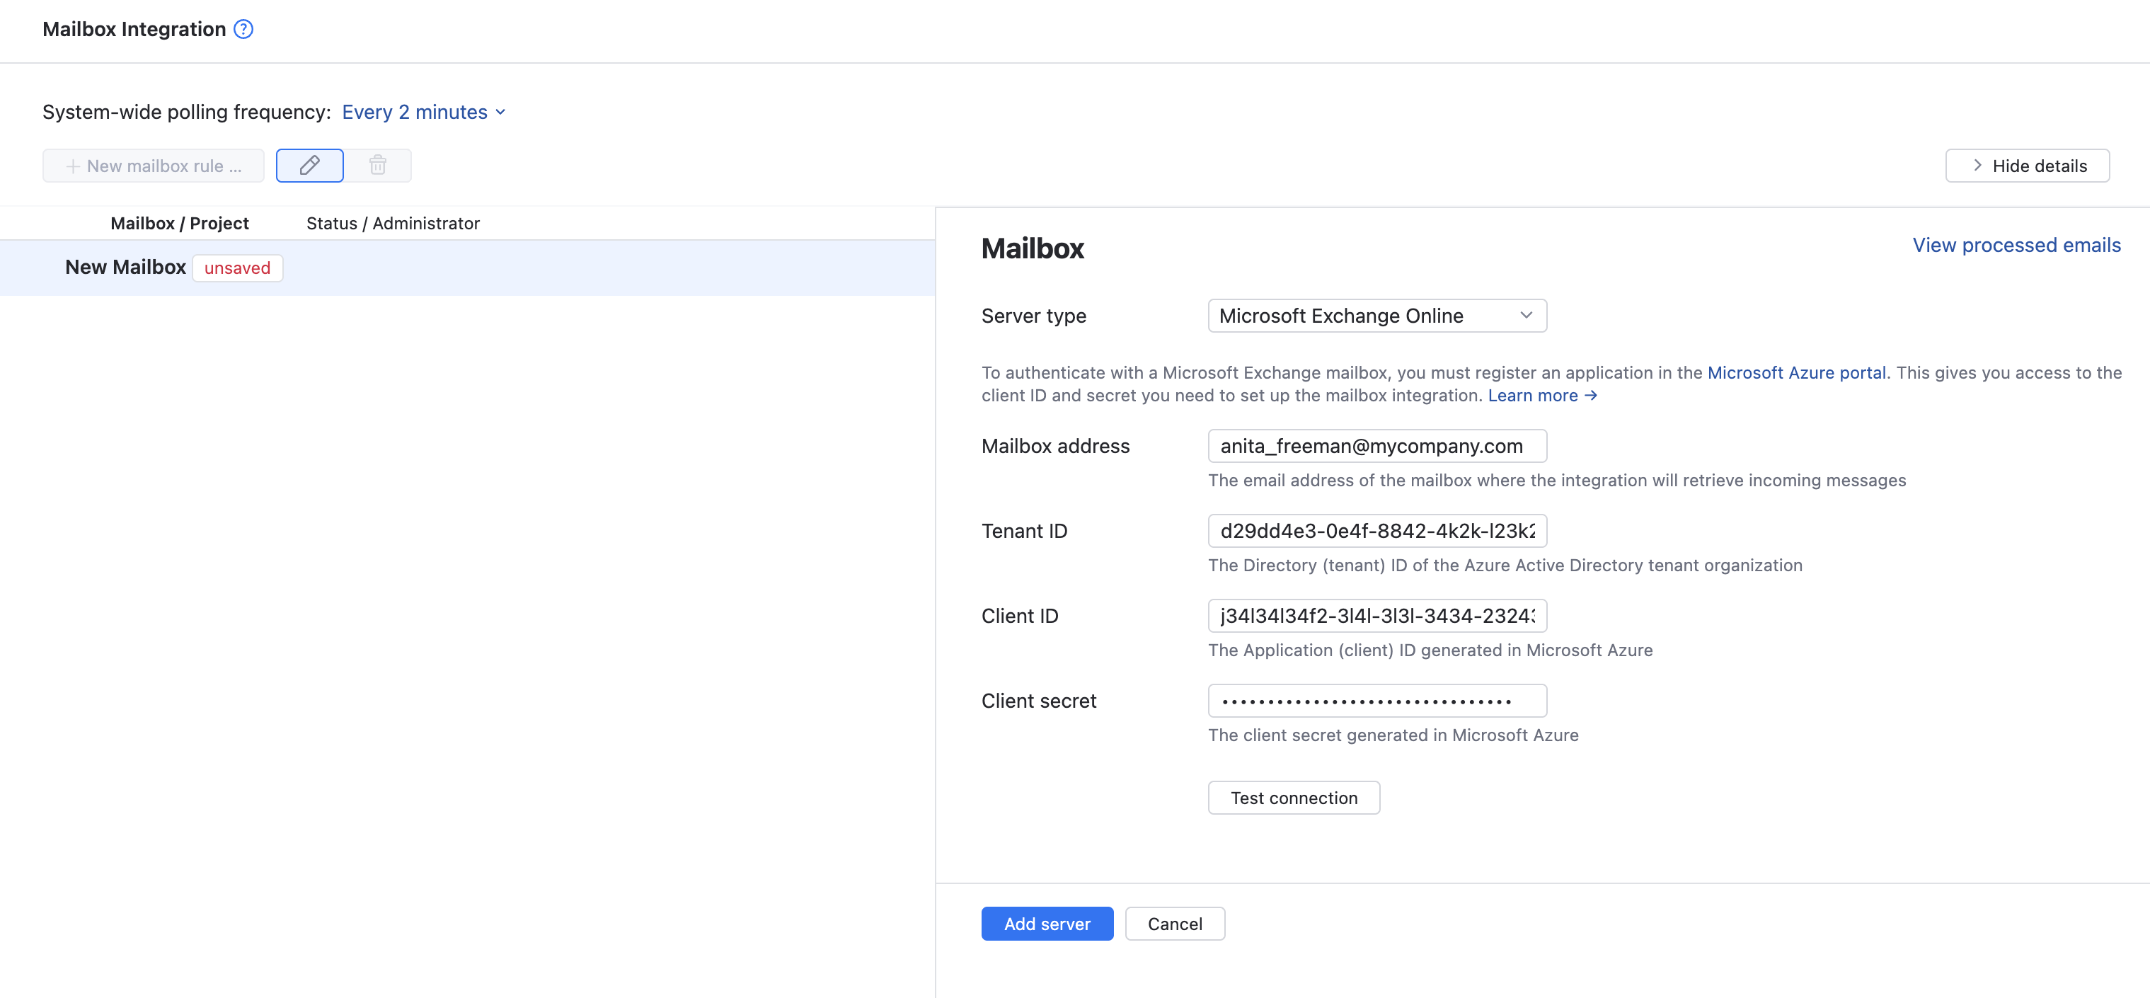Click the question mark icon in the header
The image size is (2150, 998).
coord(243,28)
